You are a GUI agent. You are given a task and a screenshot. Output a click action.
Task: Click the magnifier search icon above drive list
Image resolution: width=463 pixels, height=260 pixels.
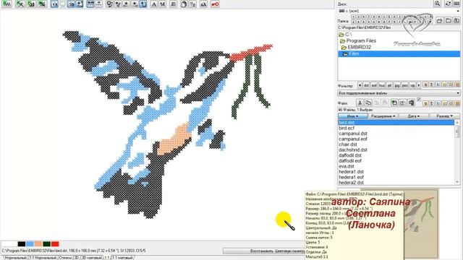point(437,3)
